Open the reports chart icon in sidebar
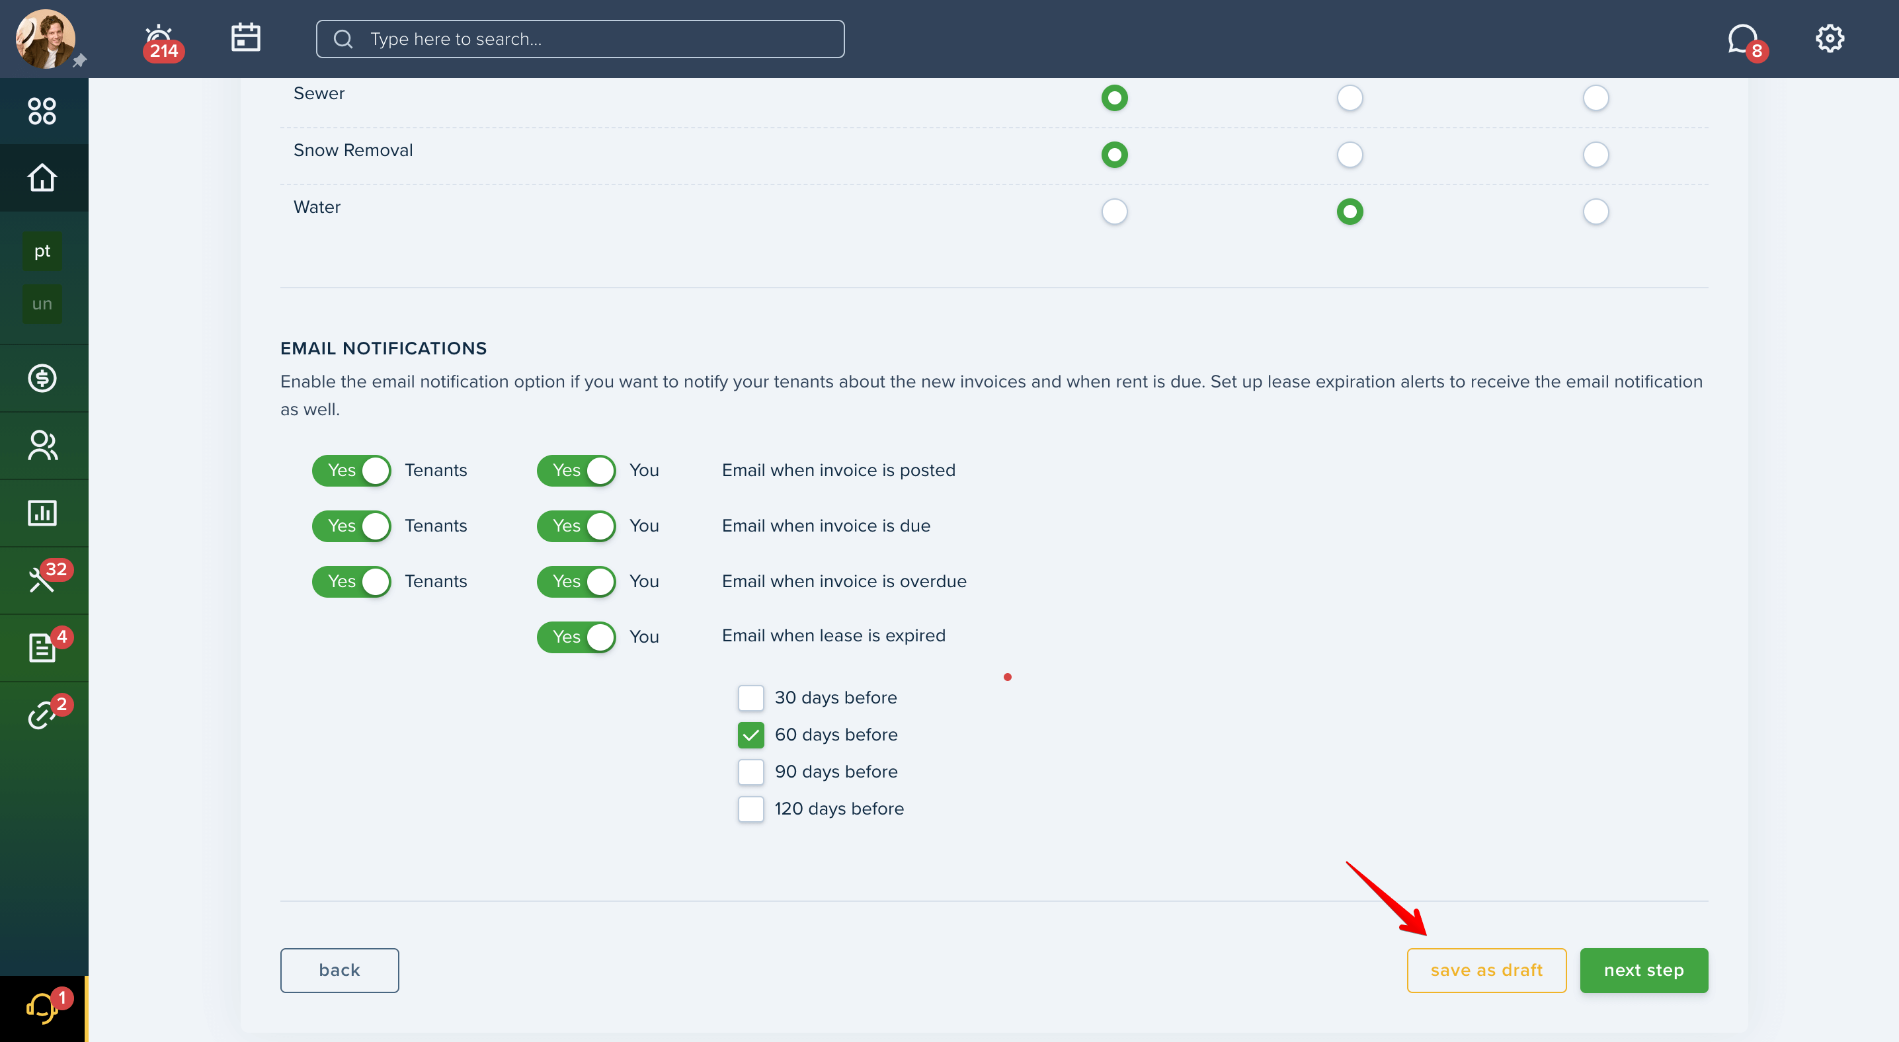 [x=42, y=513]
